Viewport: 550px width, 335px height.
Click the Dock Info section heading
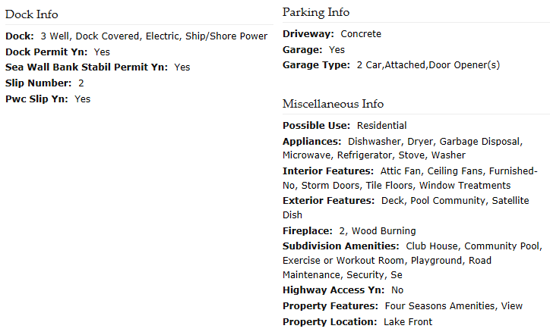(32, 14)
